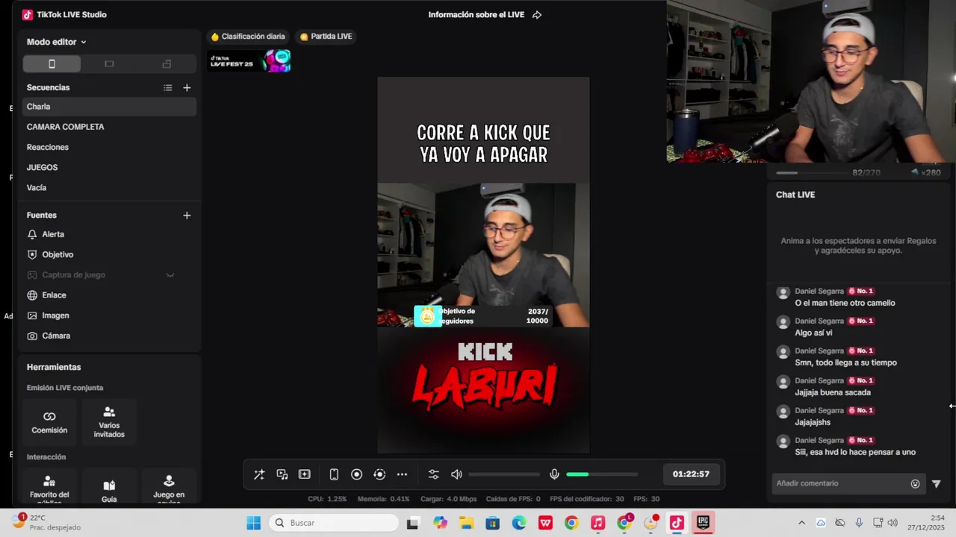Click message 'Jajjaja buena sacada'

pos(833,392)
